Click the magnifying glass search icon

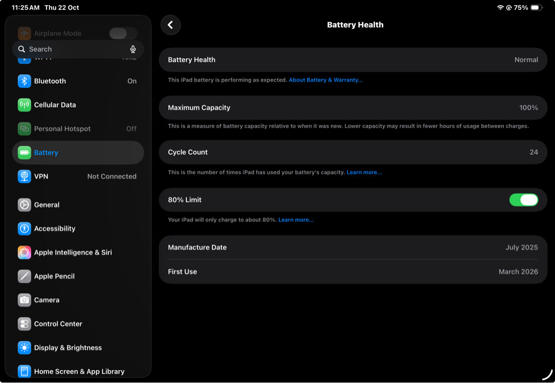[x=22, y=49]
